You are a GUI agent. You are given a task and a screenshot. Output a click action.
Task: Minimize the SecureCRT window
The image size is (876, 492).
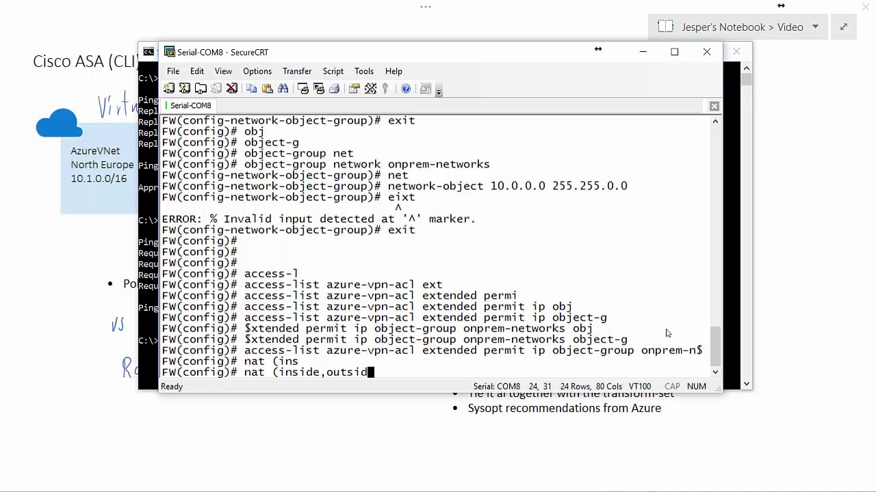(x=643, y=52)
